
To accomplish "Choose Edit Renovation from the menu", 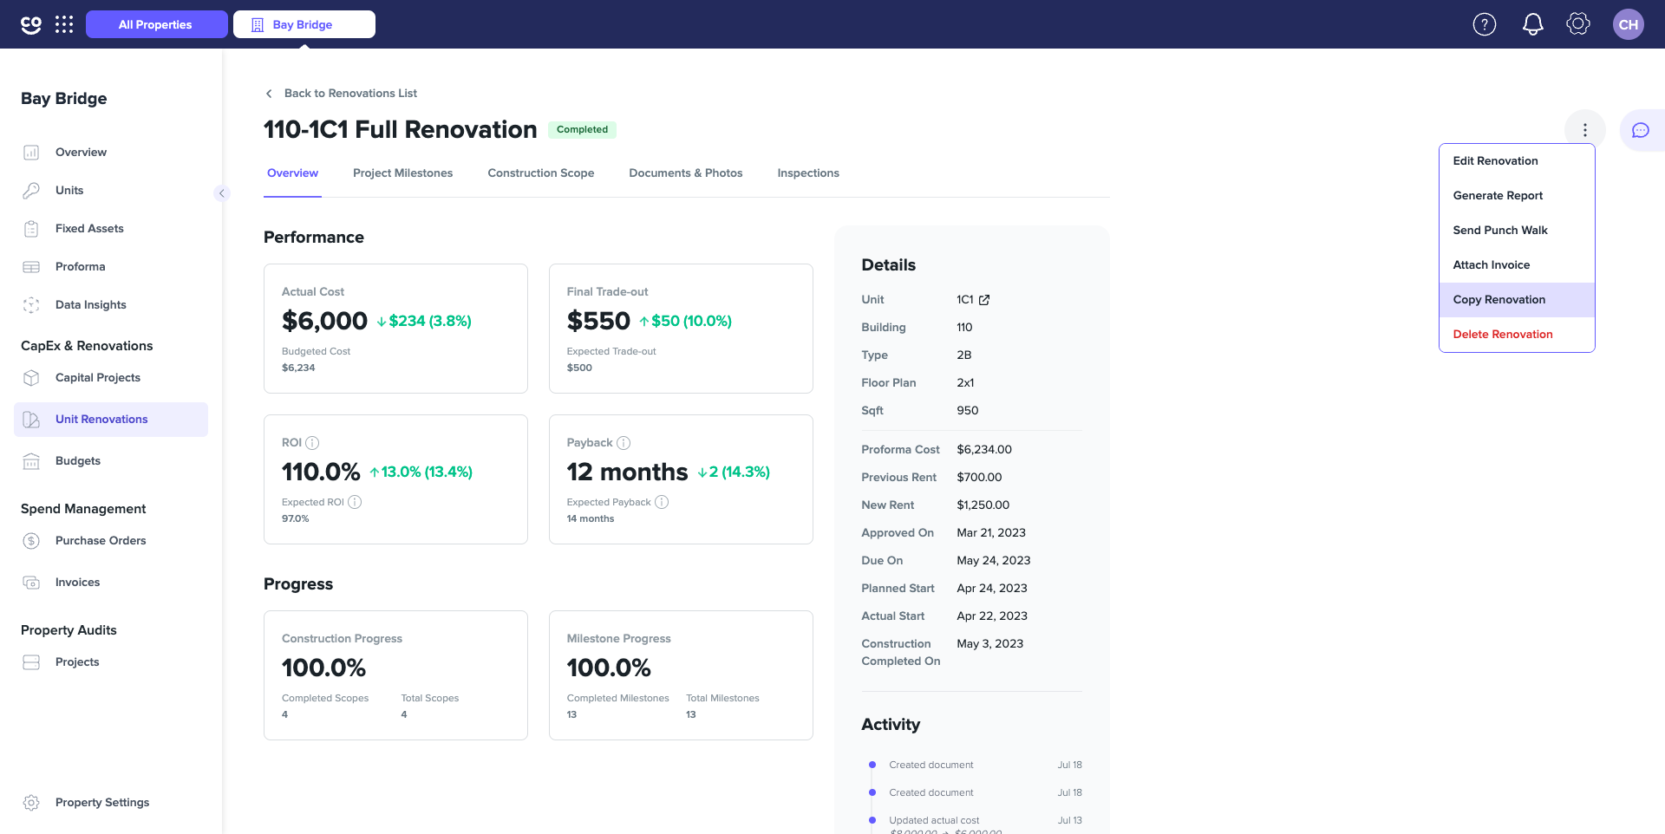I will point(1517,161).
